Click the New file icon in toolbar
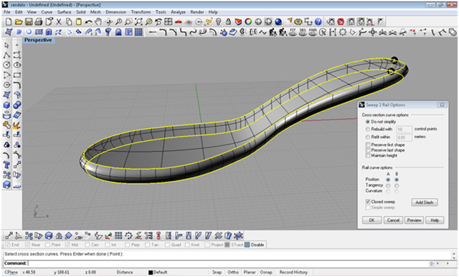 point(9,21)
